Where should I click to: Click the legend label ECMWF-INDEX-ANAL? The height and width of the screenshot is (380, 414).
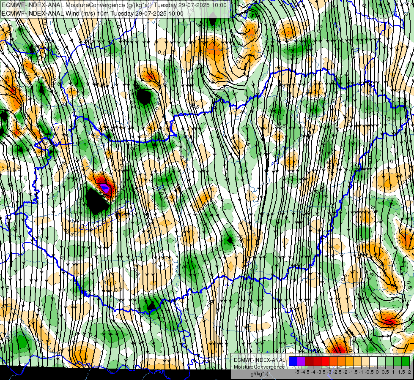[260, 360]
